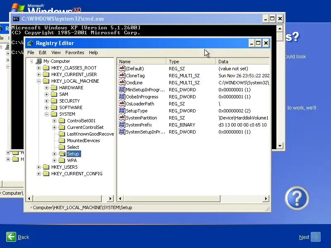Sort values by the Data column header

[243, 62]
